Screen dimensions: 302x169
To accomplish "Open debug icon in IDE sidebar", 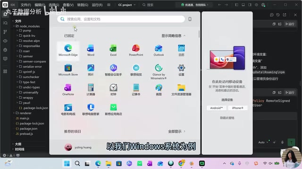I will pyautogui.click(x=5, y=50).
